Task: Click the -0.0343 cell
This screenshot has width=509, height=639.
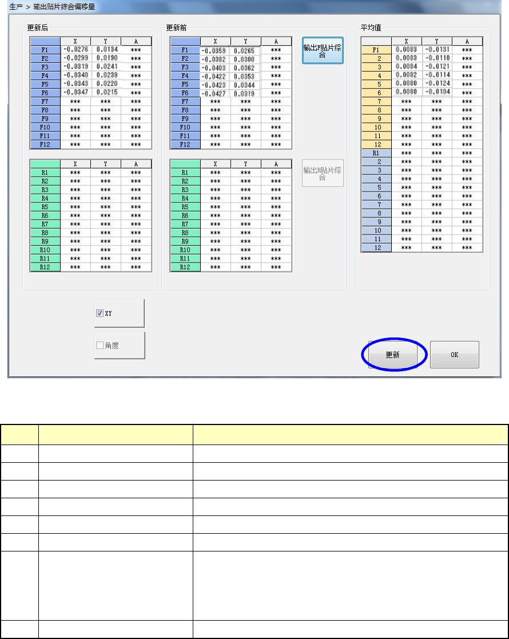Action: [75, 84]
